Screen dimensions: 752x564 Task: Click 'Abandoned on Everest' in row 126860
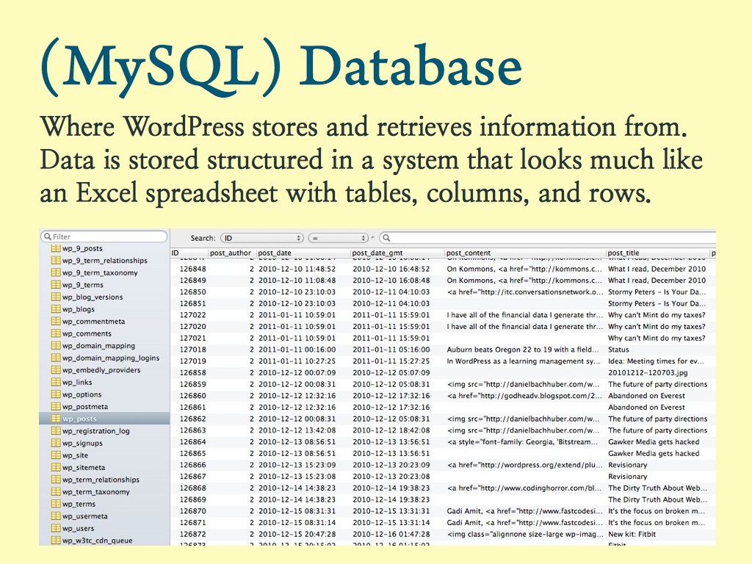click(646, 396)
